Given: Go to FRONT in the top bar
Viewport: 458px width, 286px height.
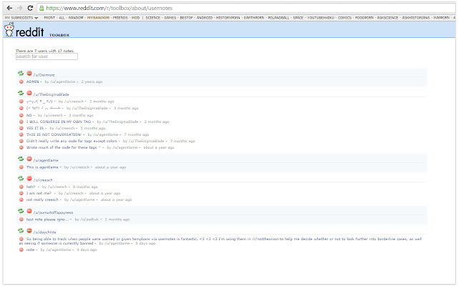Looking at the screenshot, I should pos(49,18).
